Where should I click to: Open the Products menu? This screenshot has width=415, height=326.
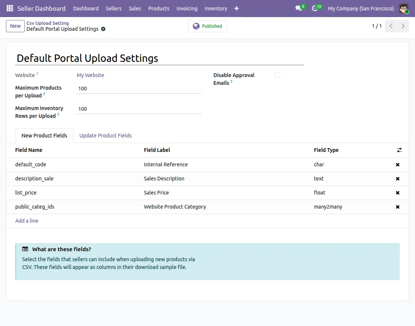coord(159,9)
